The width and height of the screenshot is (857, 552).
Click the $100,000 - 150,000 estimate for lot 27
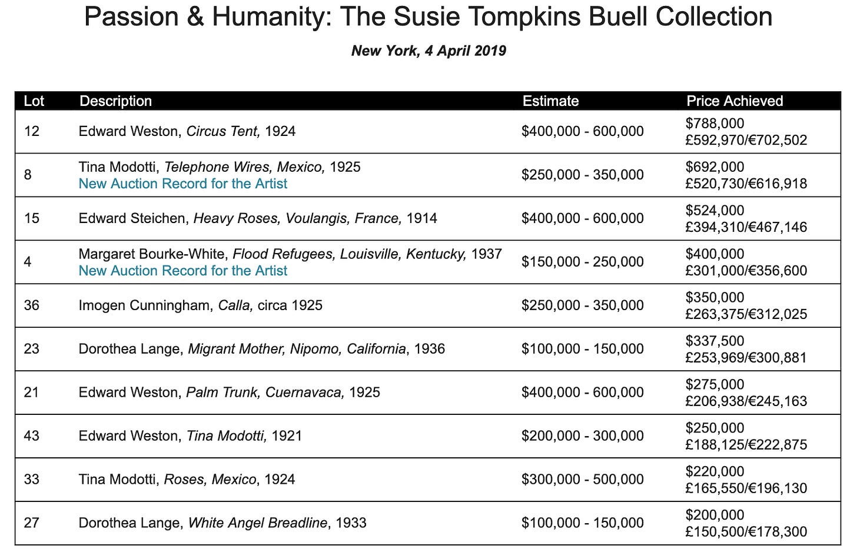coord(582,523)
